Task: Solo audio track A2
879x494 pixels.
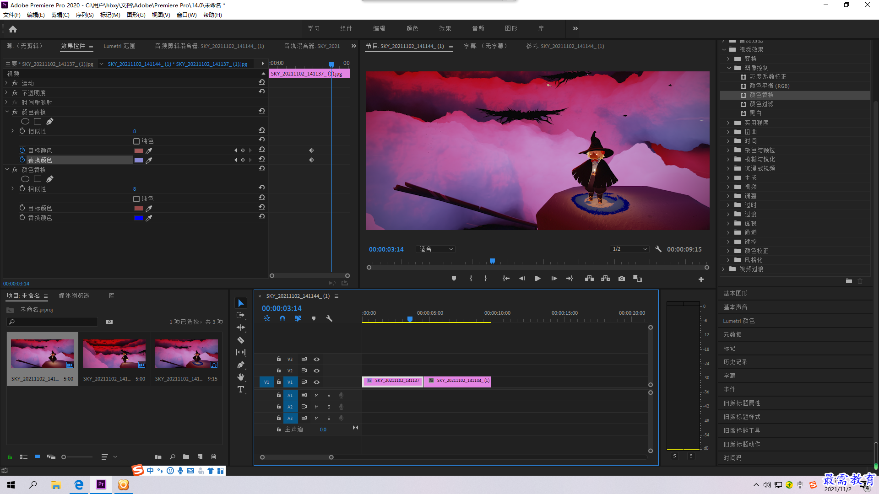Action: click(329, 407)
